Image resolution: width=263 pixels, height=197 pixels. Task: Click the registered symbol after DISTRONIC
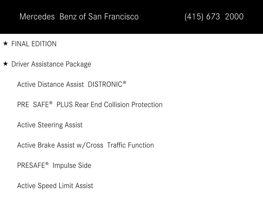(x=124, y=82)
